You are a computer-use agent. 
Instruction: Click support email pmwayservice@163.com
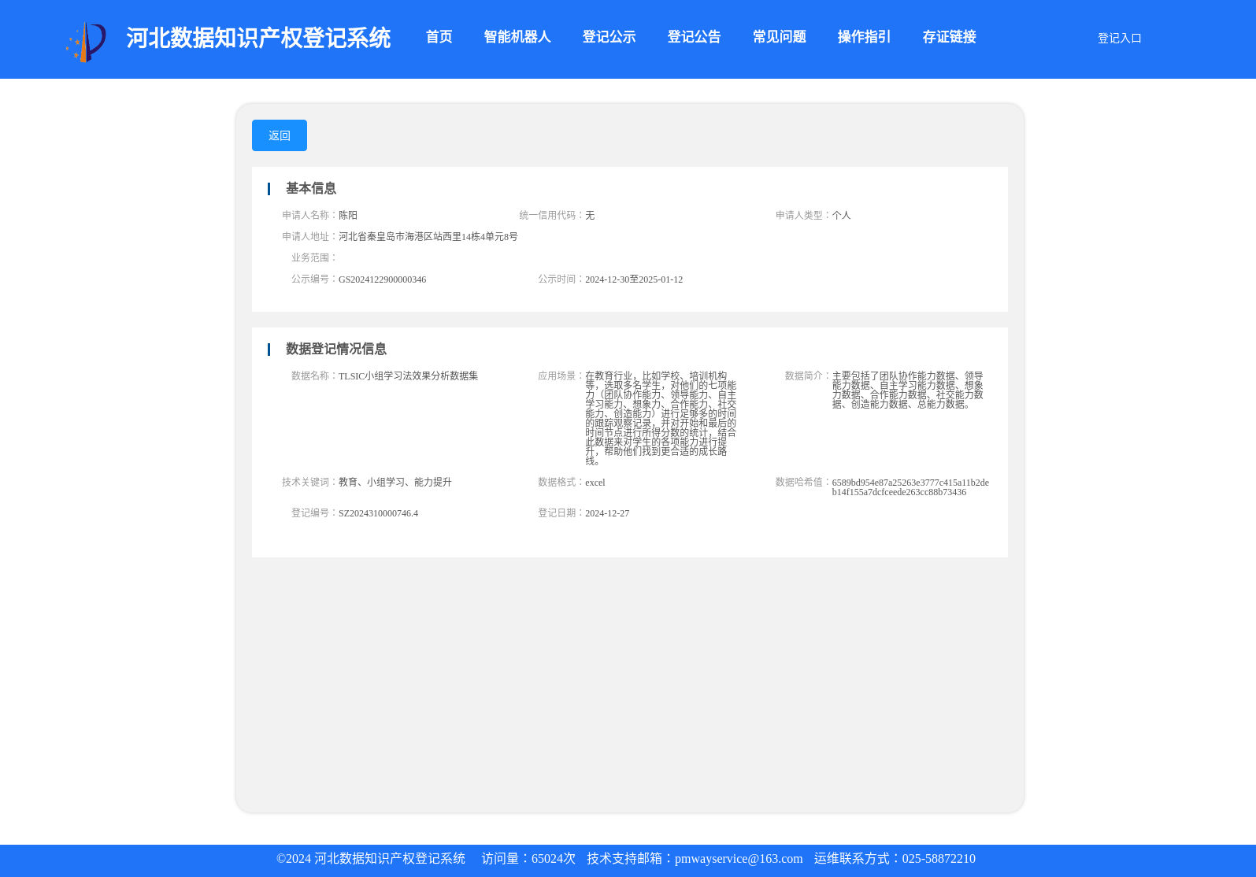(x=739, y=859)
